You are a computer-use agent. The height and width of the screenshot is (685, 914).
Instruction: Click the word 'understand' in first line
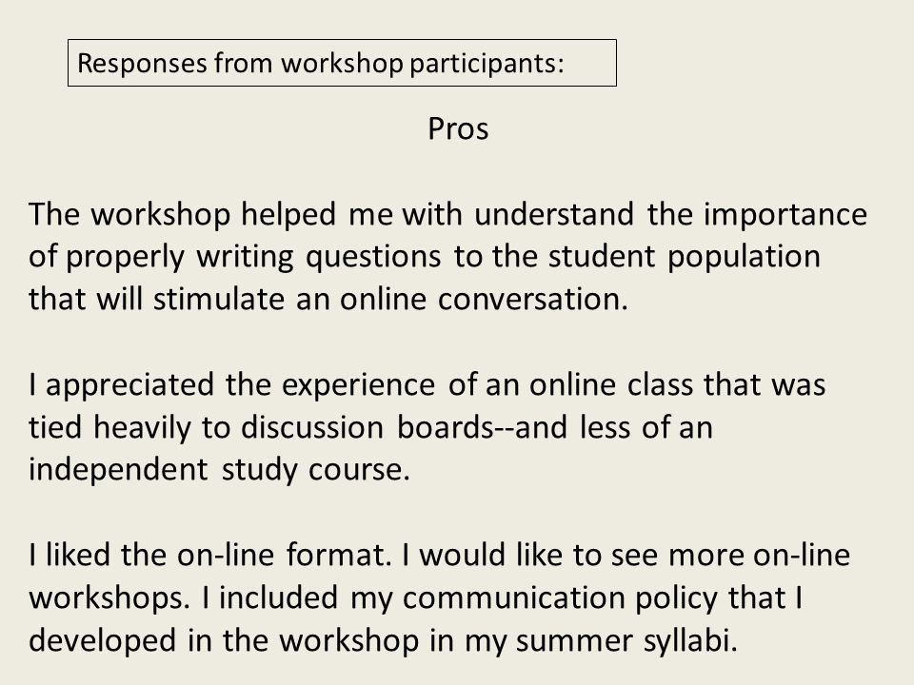click(x=554, y=214)
